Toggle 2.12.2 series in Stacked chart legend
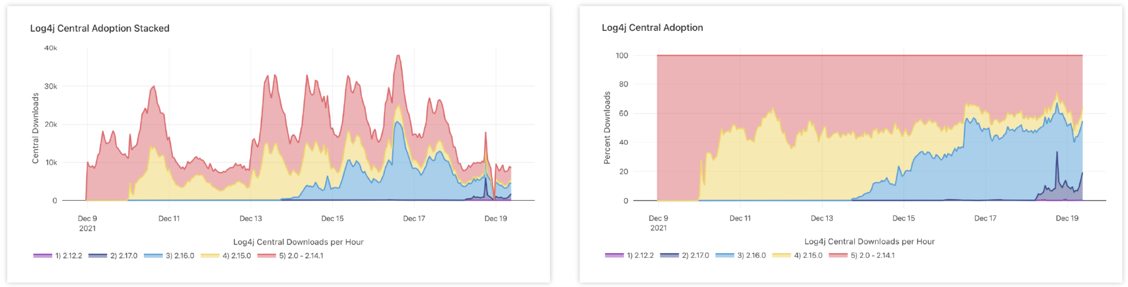The height and width of the screenshot is (287, 1128). 68,256
